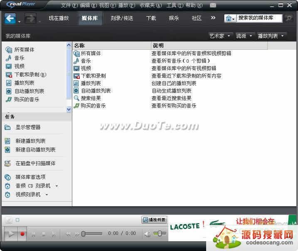Click the speaker mute icon
Viewport: 298px width, 251px height.
point(147,234)
